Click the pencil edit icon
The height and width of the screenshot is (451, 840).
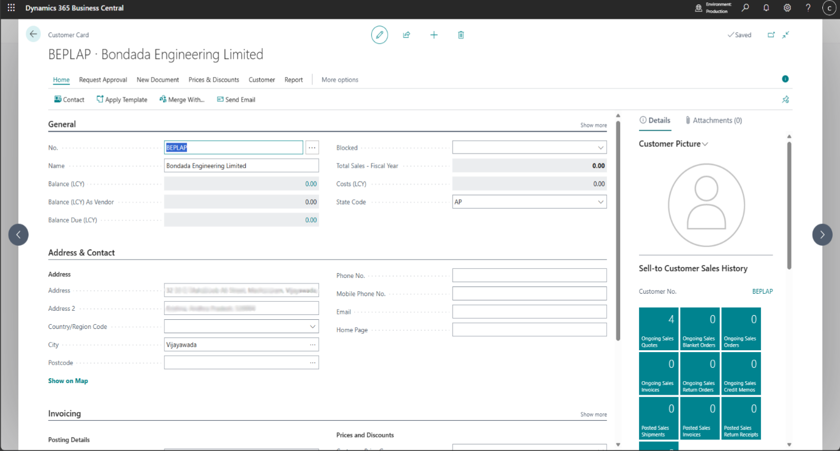380,35
